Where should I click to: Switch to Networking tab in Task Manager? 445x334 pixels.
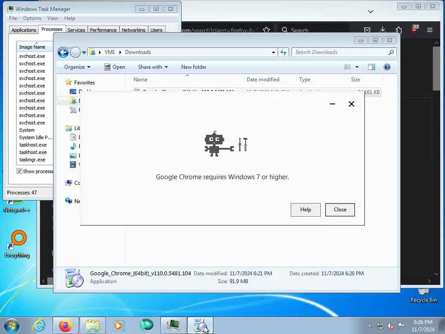point(133,30)
